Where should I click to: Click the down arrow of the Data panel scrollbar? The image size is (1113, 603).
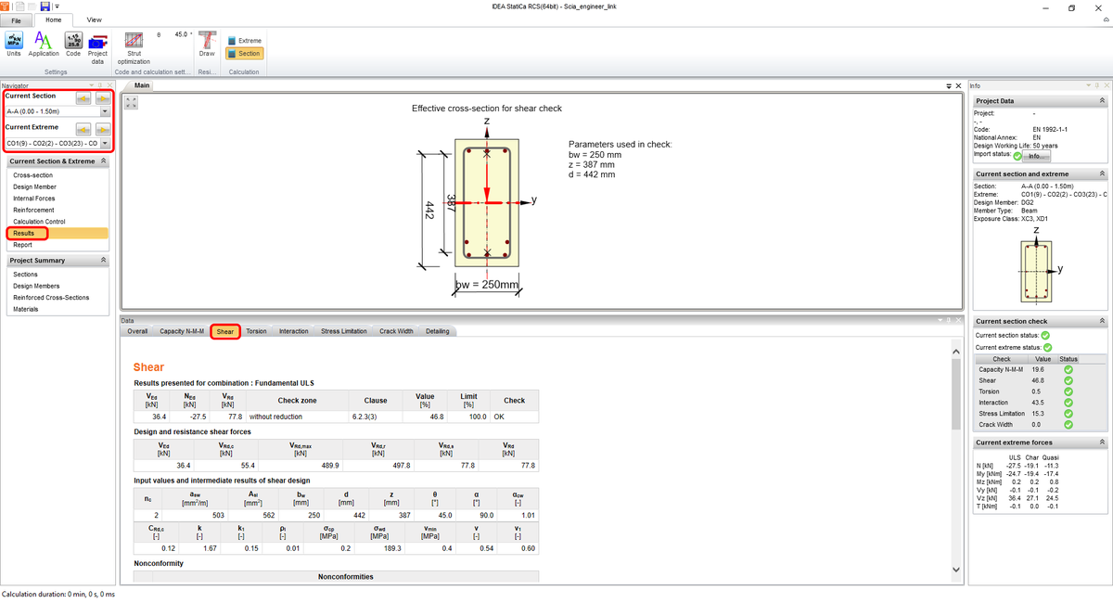[x=956, y=570]
